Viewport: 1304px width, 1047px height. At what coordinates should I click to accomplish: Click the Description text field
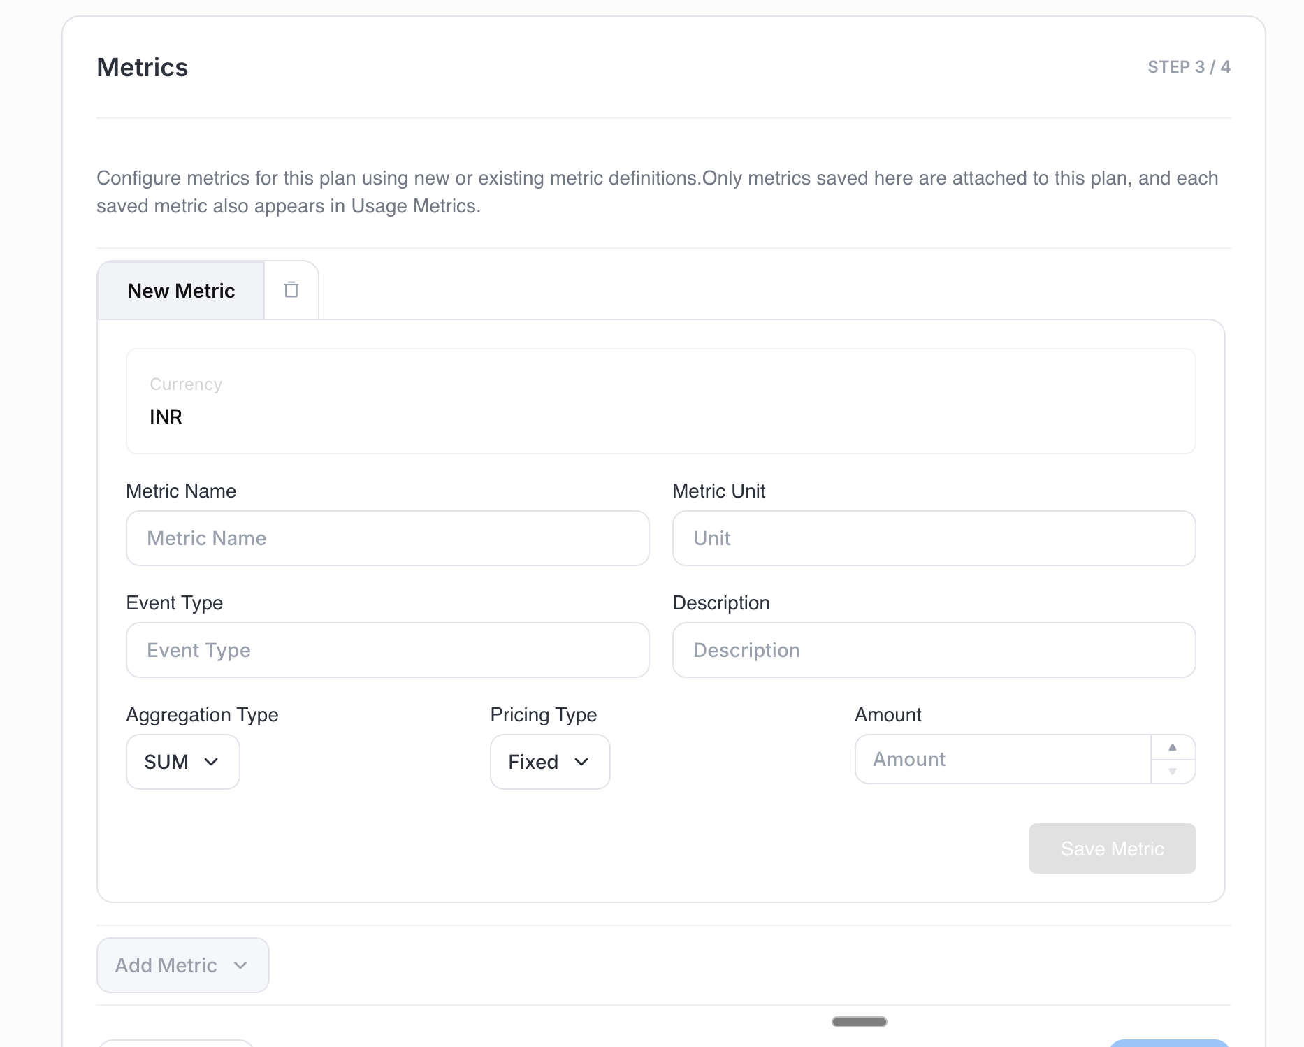pos(934,650)
